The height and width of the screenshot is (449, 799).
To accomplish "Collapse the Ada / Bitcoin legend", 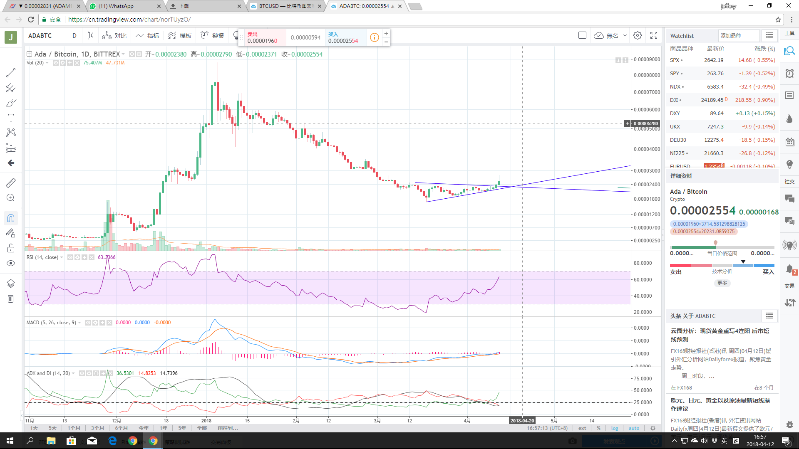I will click(29, 54).
